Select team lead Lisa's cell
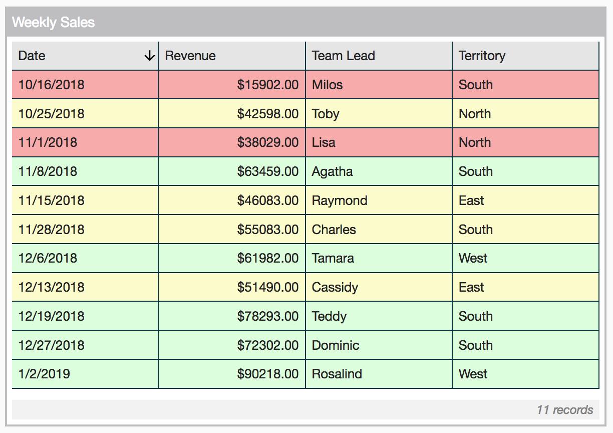 [x=324, y=142]
